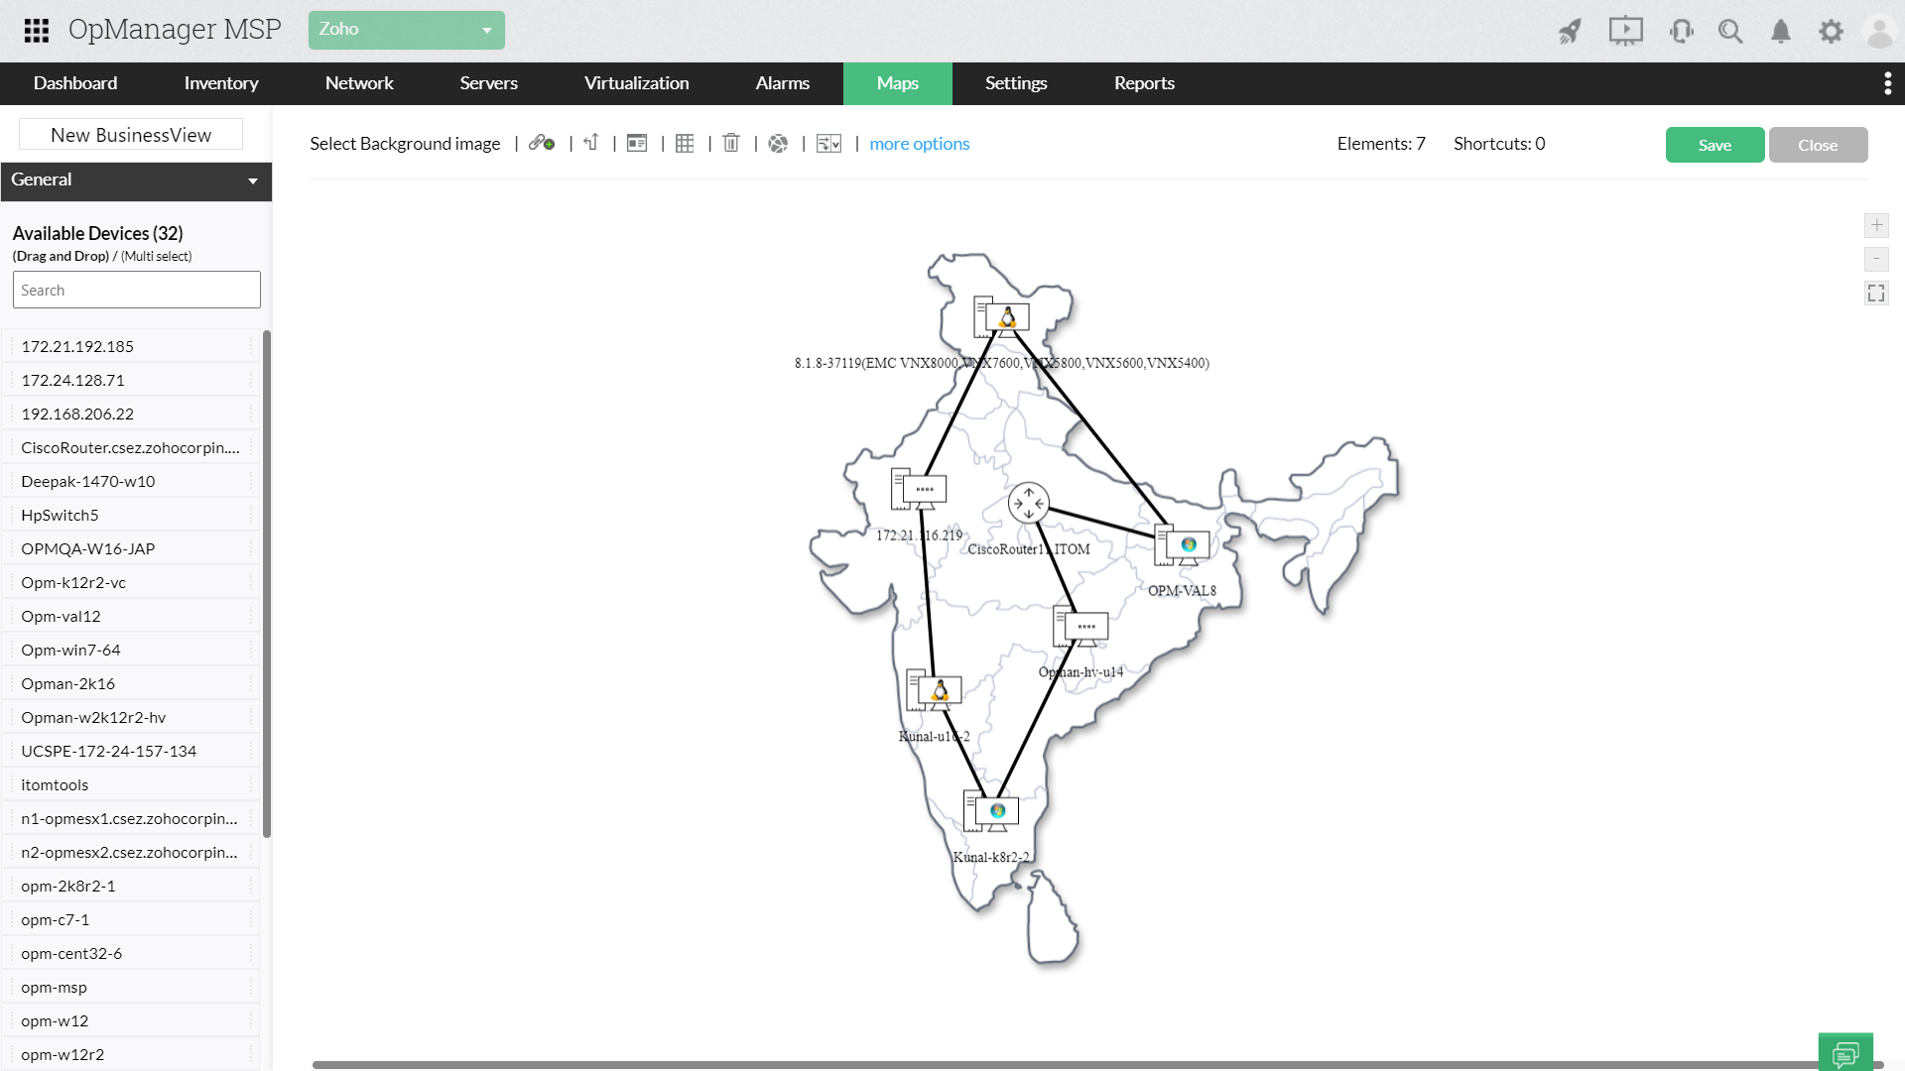Switch to the Inventory tab
This screenshot has width=1905, height=1071.
click(220, 83)
